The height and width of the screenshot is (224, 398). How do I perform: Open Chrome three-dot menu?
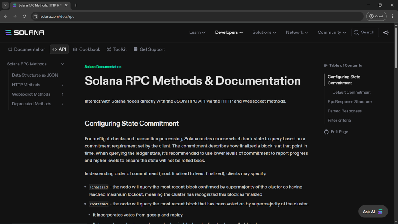(392, 16)
